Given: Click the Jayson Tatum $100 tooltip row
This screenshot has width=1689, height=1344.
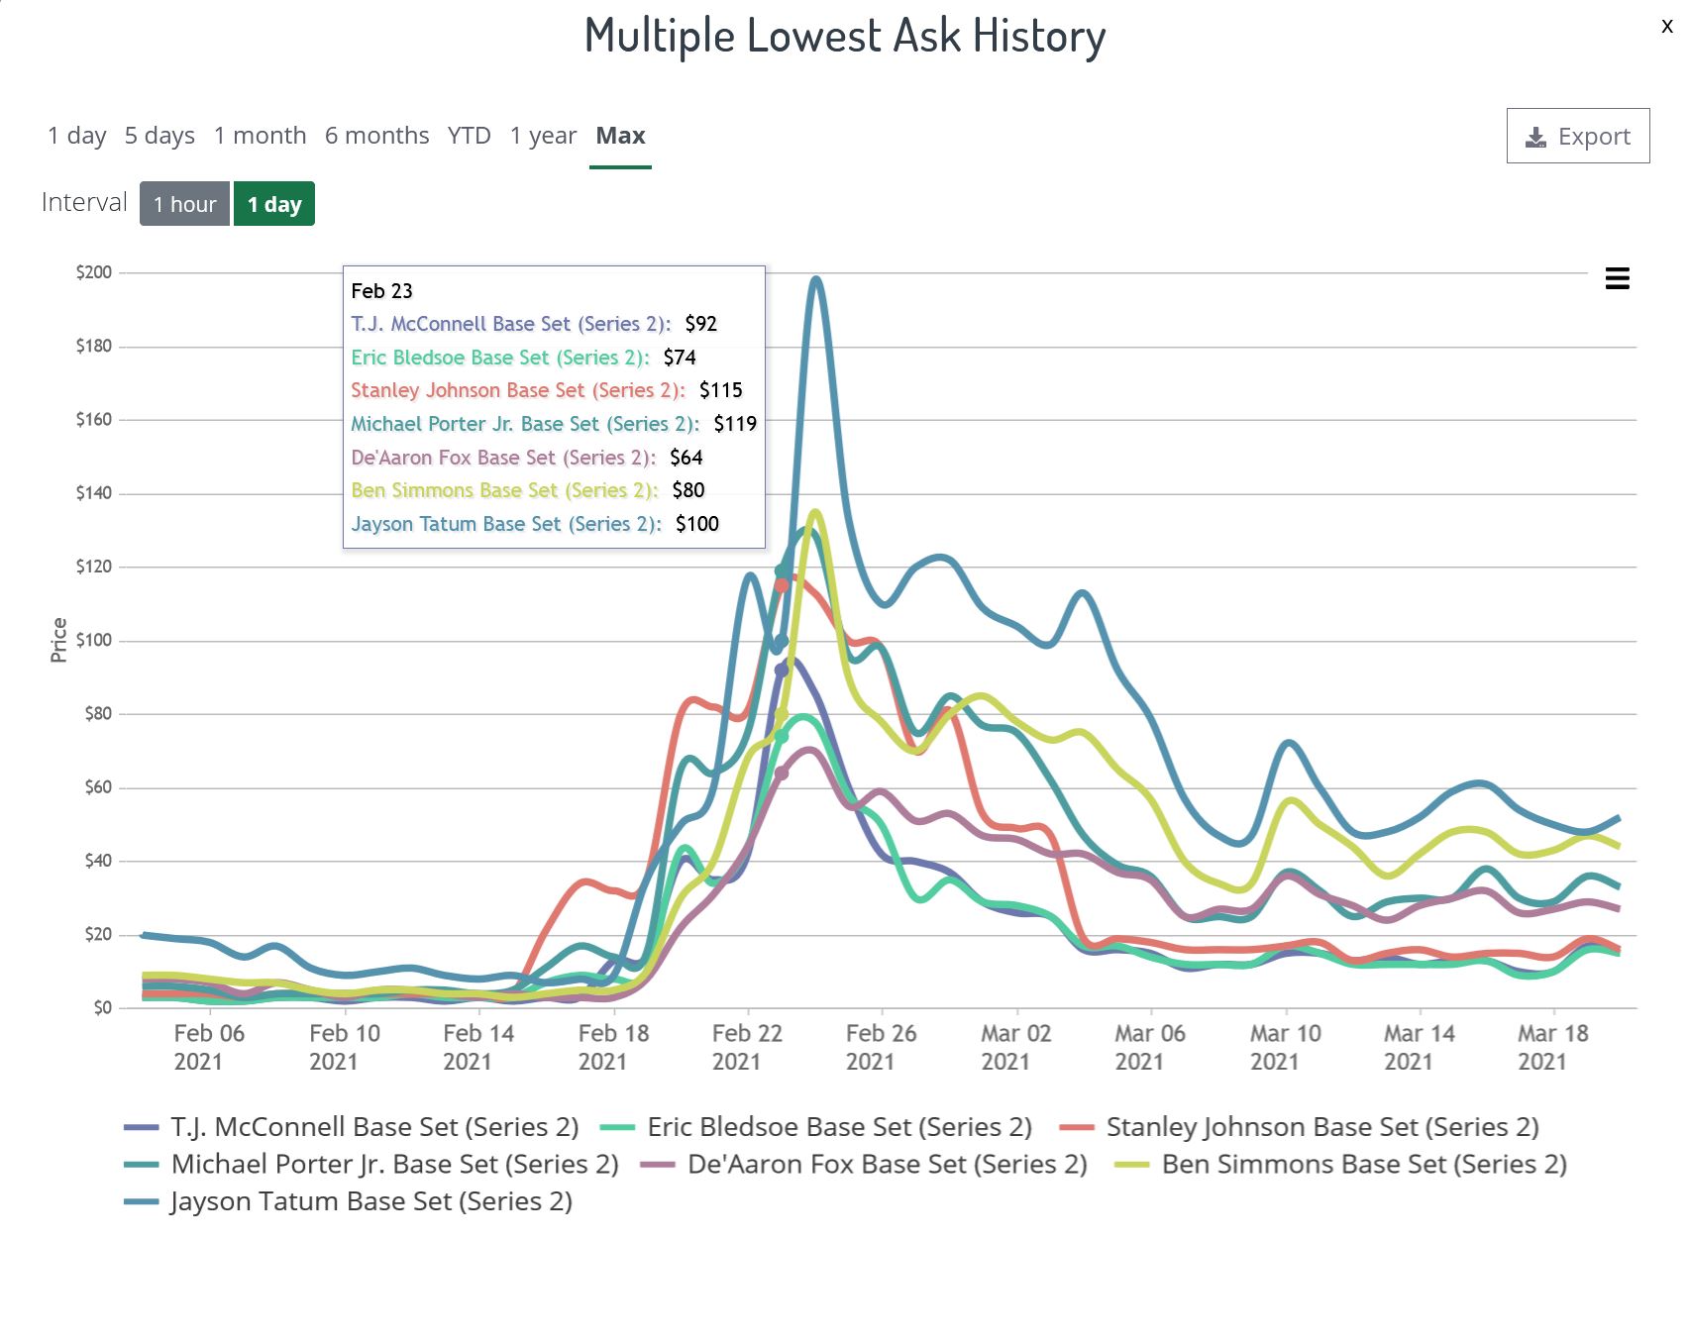Looking at the screenshot, I should pos(535,524).
